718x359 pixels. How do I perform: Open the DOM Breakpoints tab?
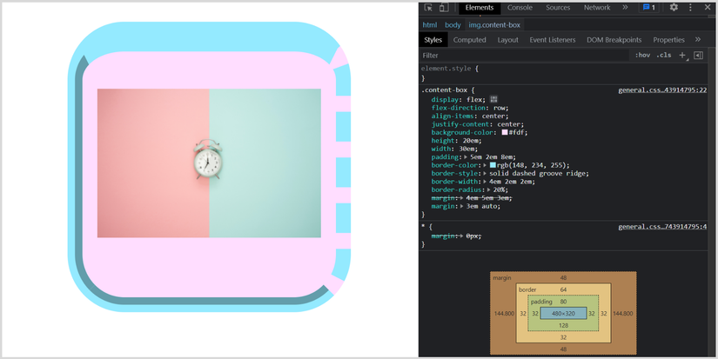614,40
